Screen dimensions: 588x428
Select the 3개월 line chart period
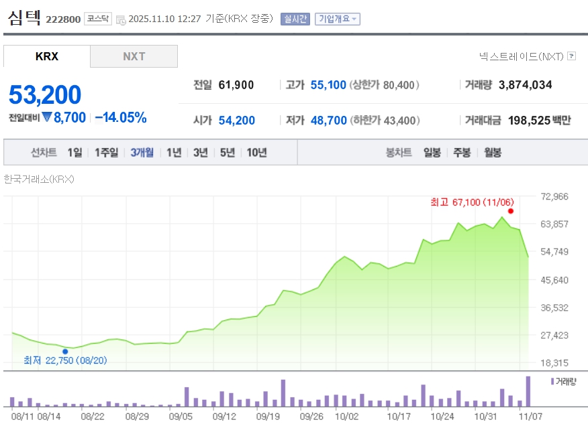point(142,152)
